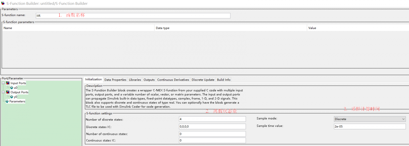The width and height of the screenshot is (409, 146).
Task: Switch to the Initialization tab
Action: 93,80
